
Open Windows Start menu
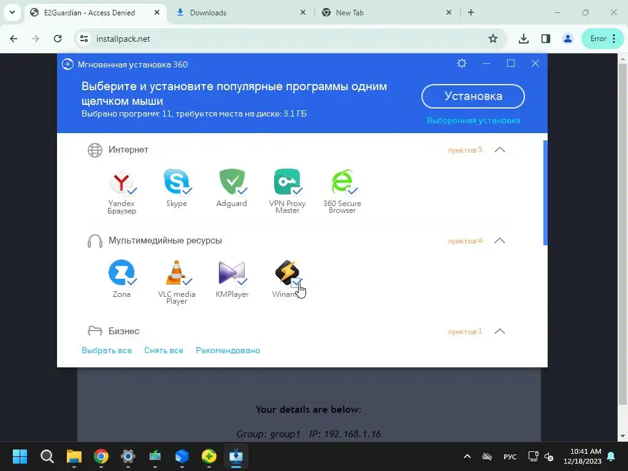pos(20,456)
